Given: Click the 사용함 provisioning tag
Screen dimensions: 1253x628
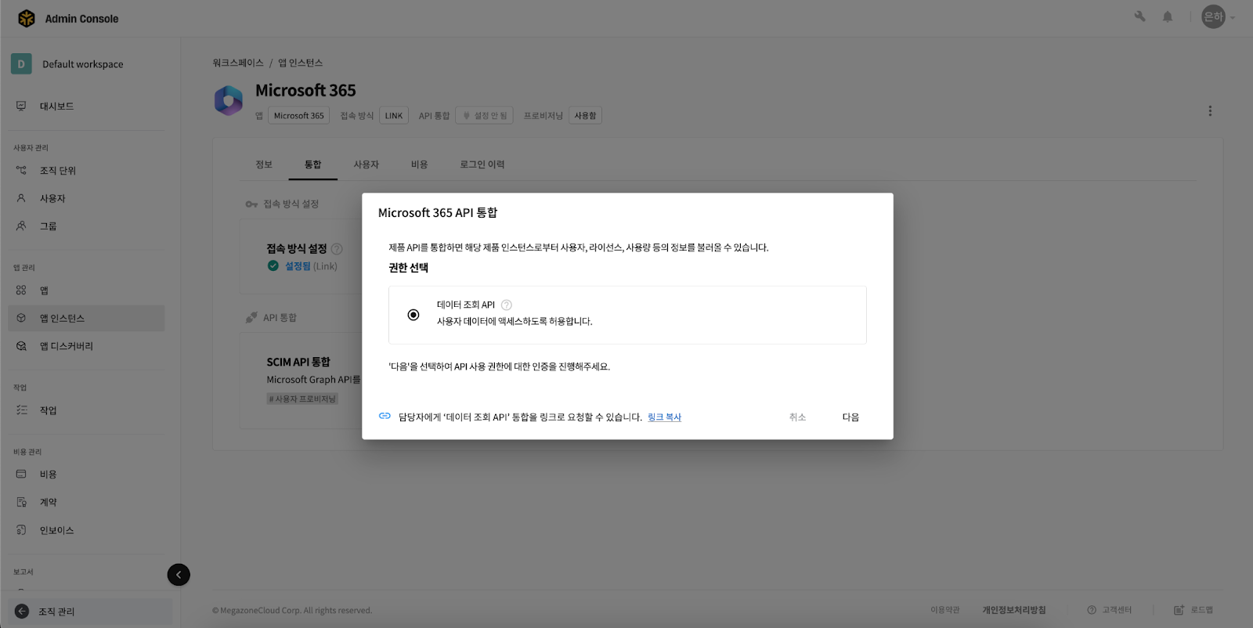Looking at the screenshot, I should click(x=585, y=116).
